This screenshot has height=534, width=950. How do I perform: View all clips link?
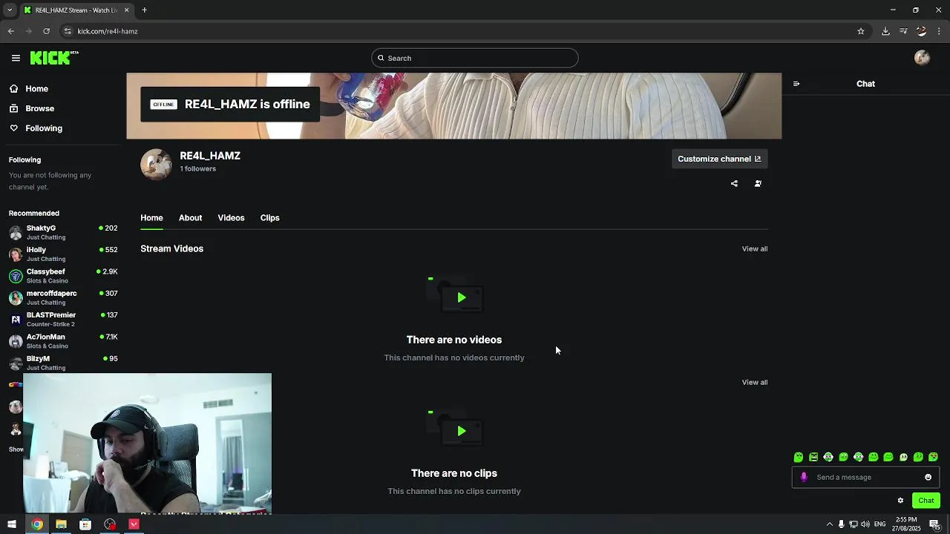click(755, 382)
